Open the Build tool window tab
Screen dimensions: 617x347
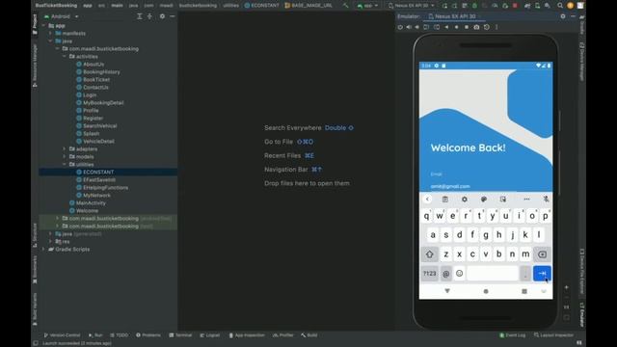pos(309,335)
